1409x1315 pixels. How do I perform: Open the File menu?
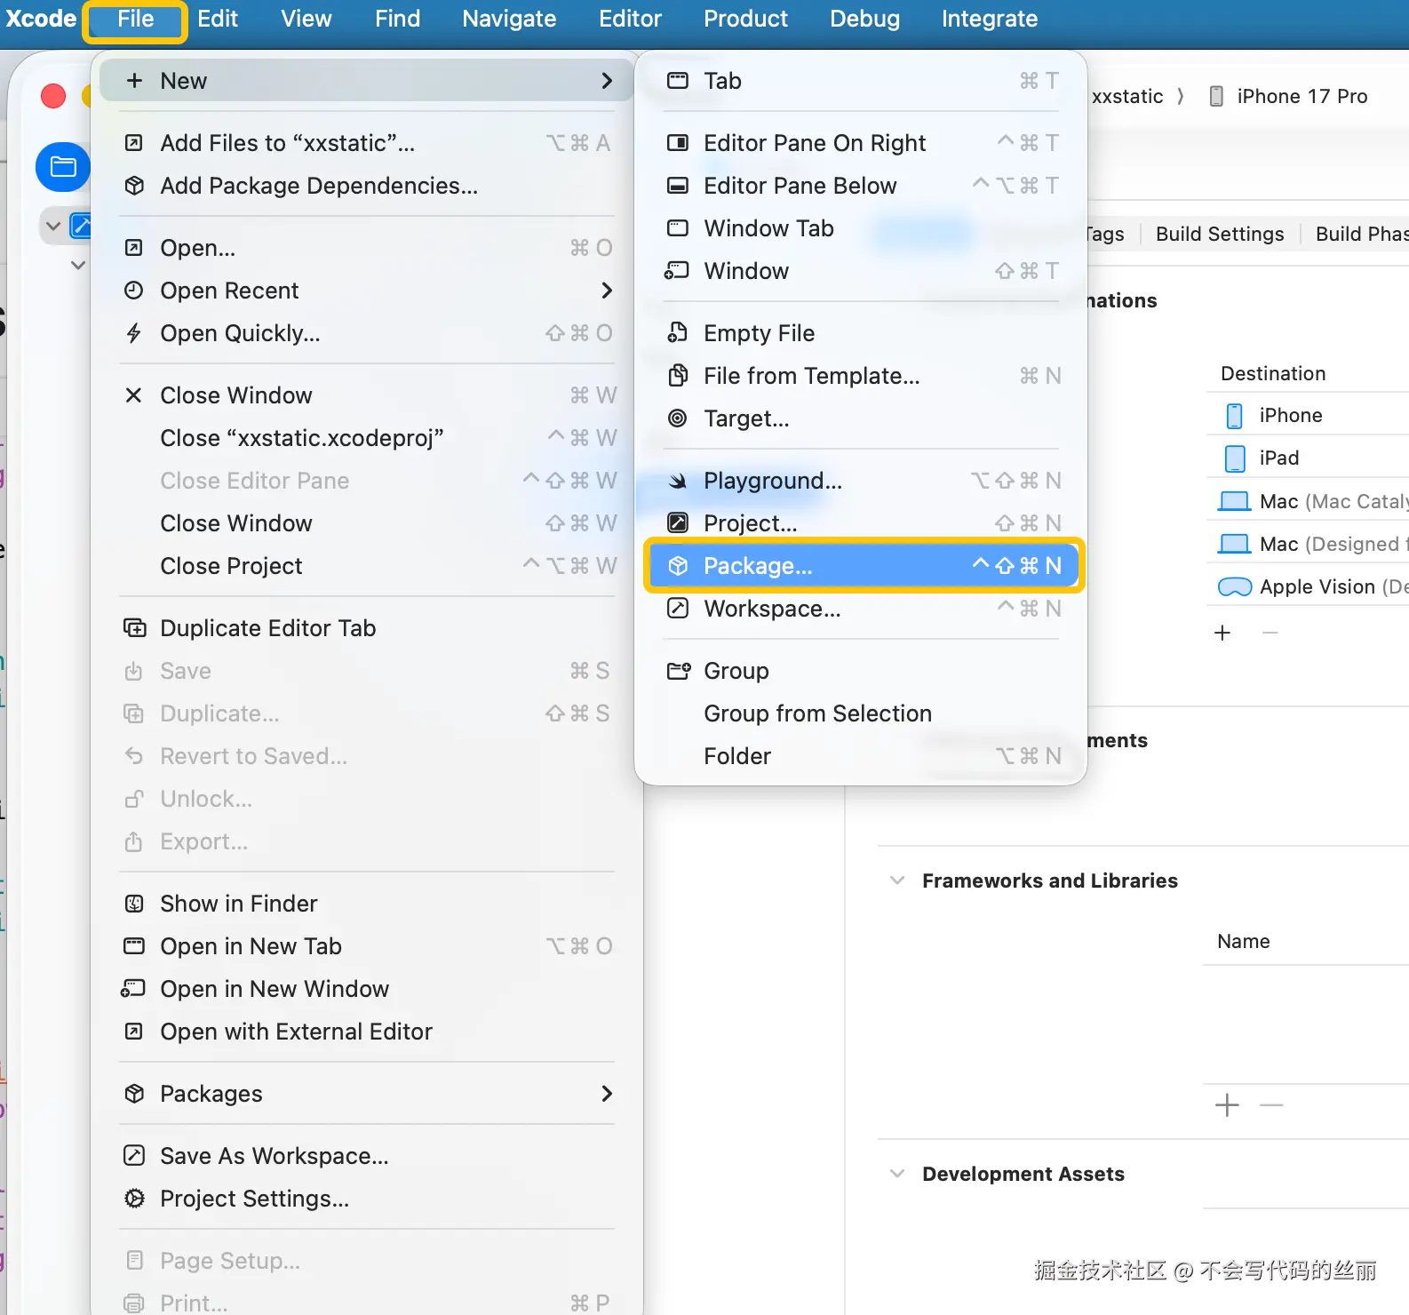point(135,20)
